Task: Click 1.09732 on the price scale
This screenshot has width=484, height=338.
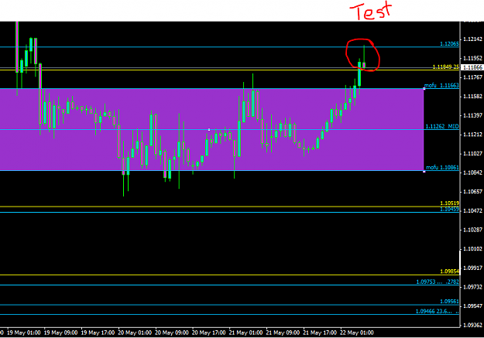Action: pos(472,287)
